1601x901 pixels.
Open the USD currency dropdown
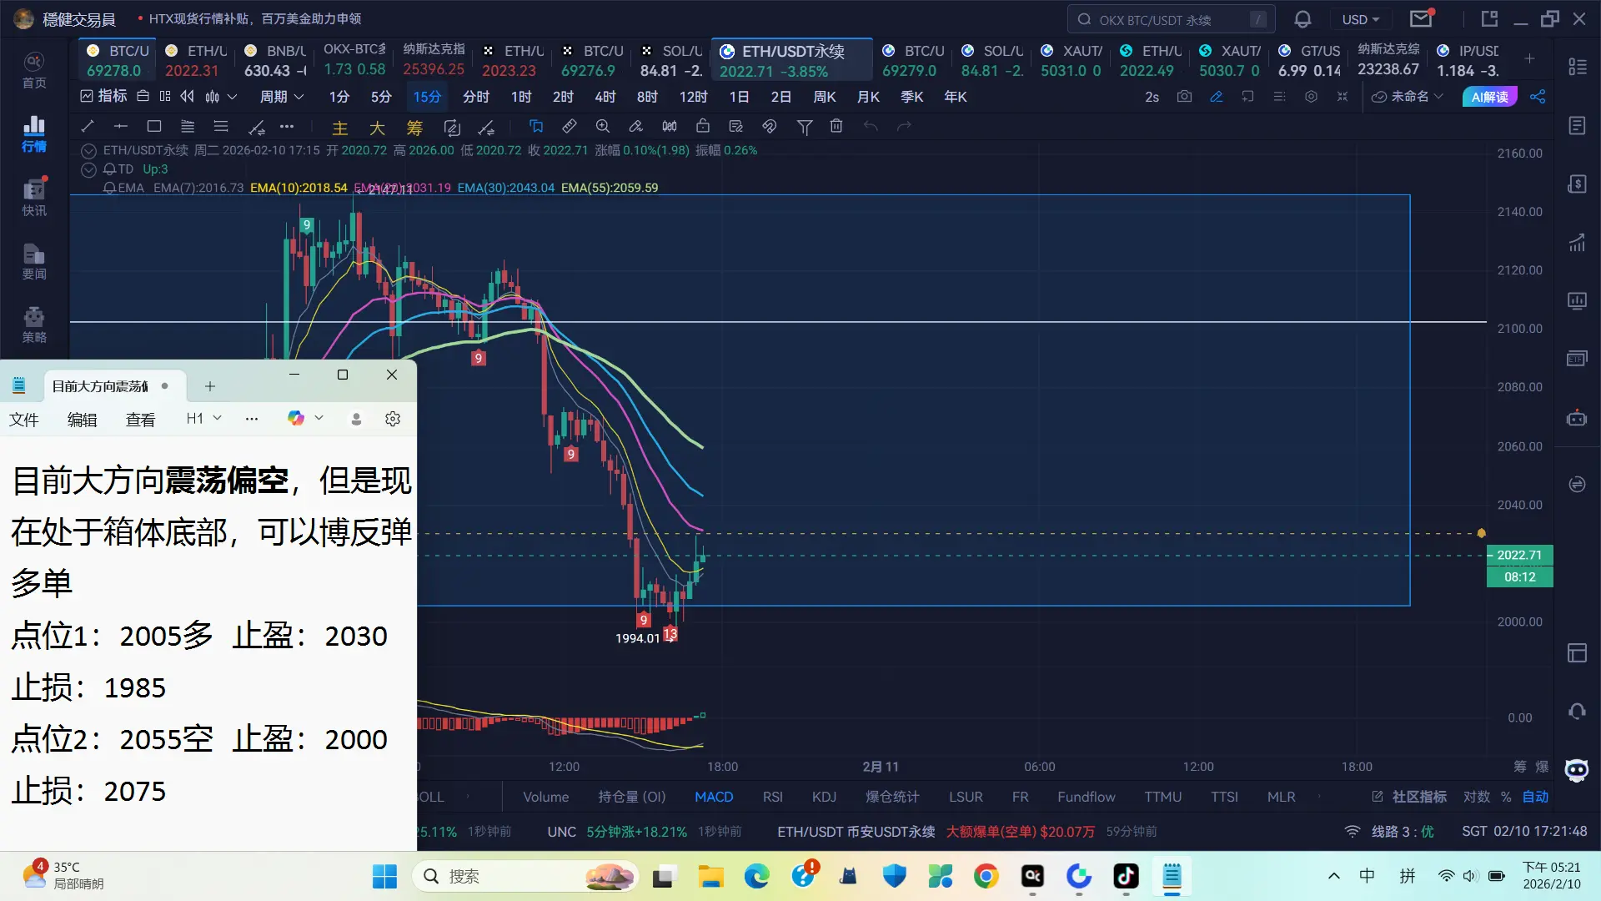pos(1360,19)
